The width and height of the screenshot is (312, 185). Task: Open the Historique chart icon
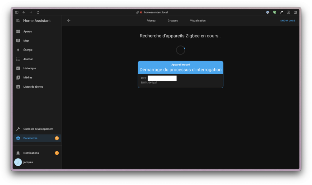(x=18, y=68)
